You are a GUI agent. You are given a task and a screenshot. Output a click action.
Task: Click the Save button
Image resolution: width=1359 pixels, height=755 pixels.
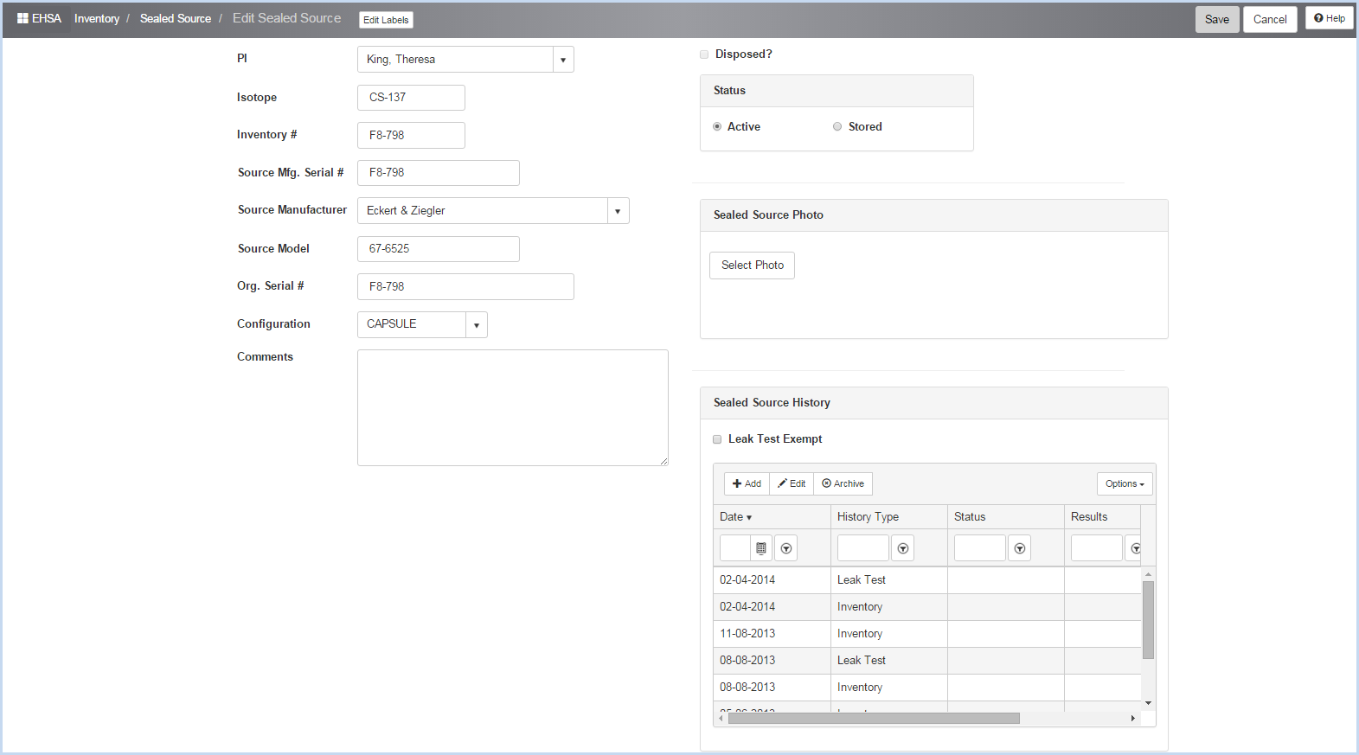[x=1216, y=19]
